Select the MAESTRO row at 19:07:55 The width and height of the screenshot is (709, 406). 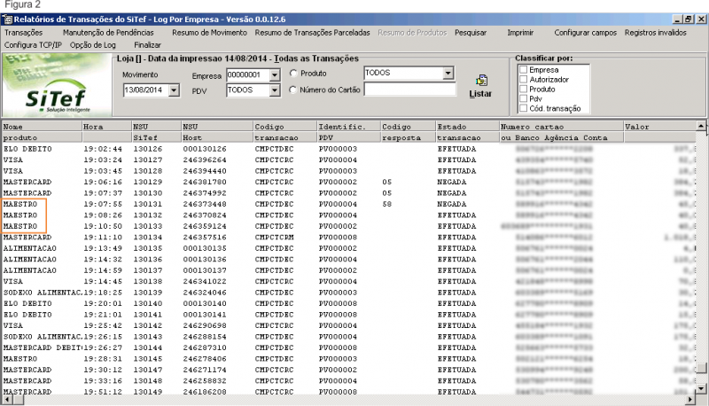pyautogui.click(x=348, y=204)
